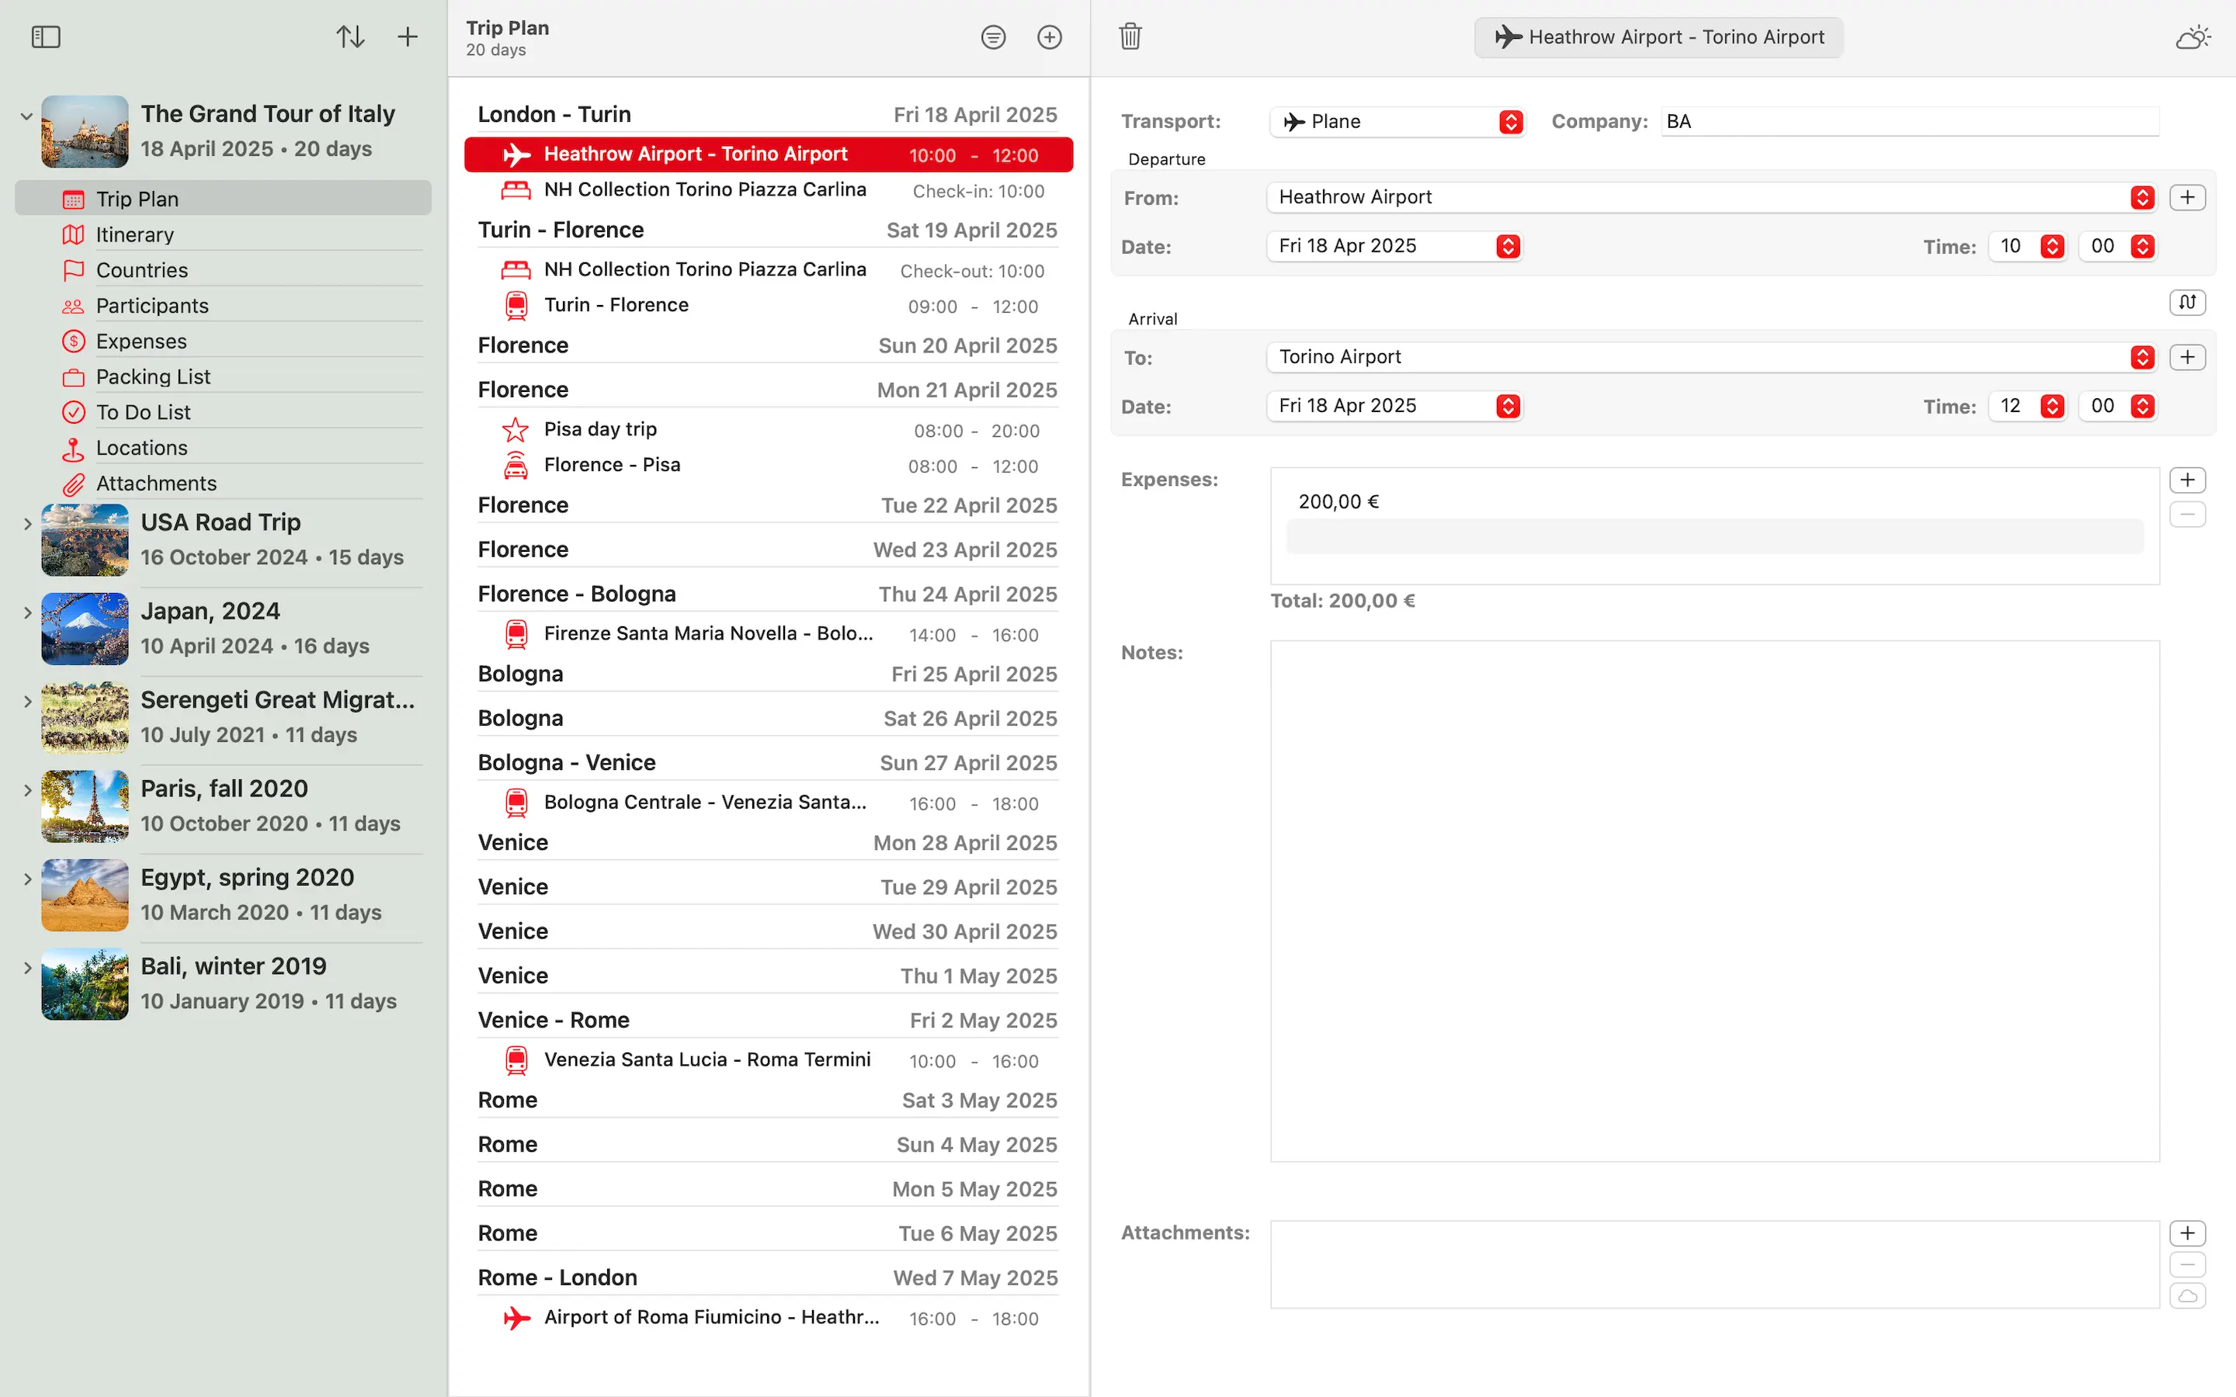The image size is (2236, 1397).
Task: Collapse The Grand Tour of Italy
Action: coord(27,116)
